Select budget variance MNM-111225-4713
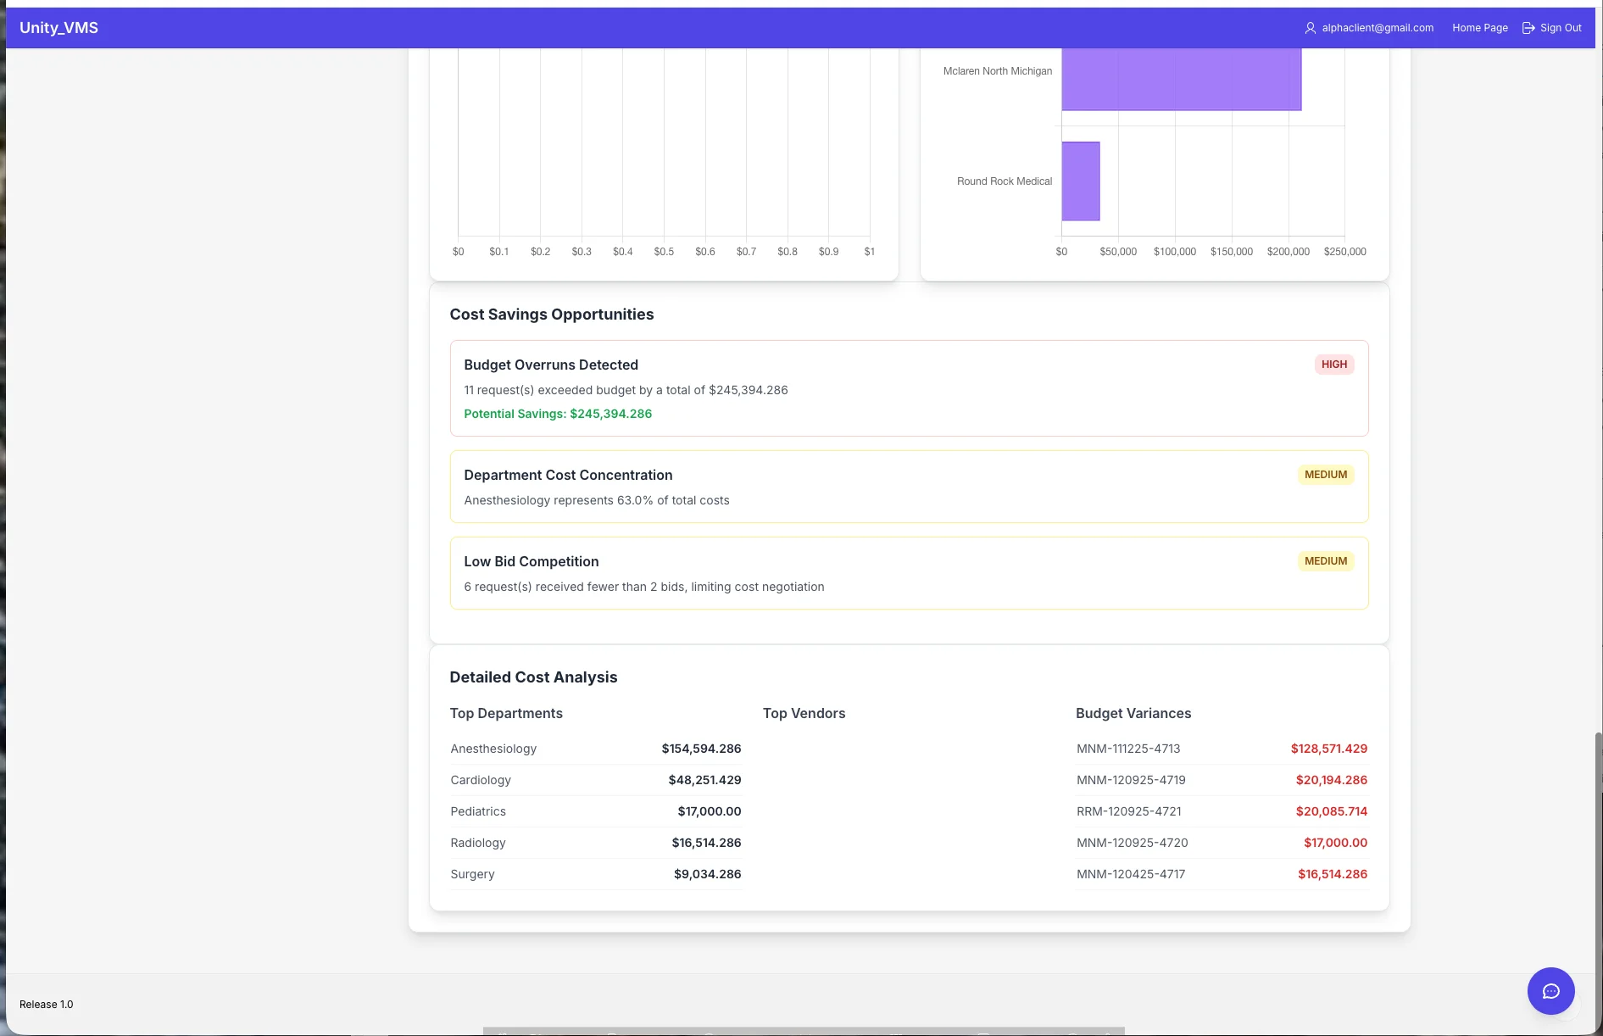This screenshot has height=1036, width=1603. tap(1129, 749)
